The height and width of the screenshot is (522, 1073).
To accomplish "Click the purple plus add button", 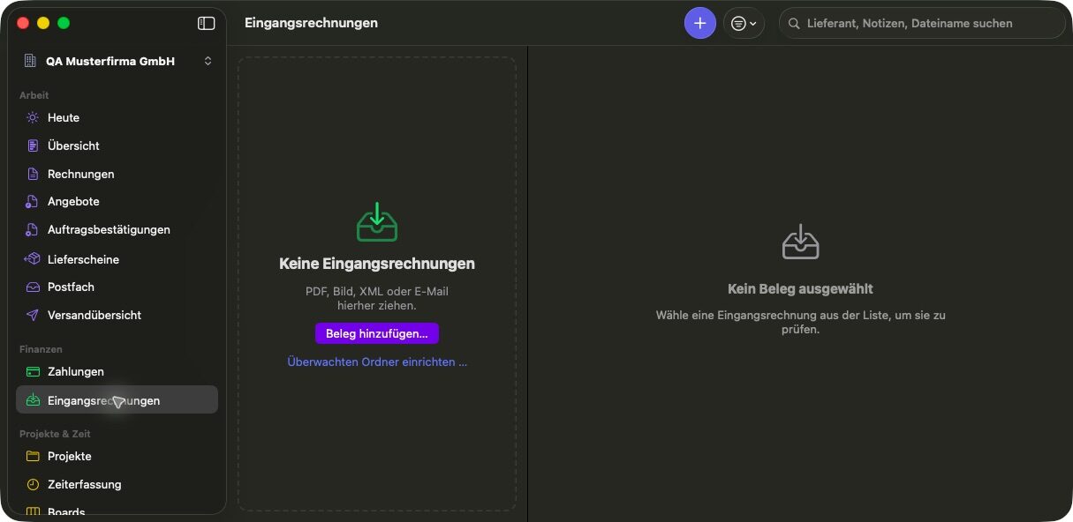I will pos(700,23).
